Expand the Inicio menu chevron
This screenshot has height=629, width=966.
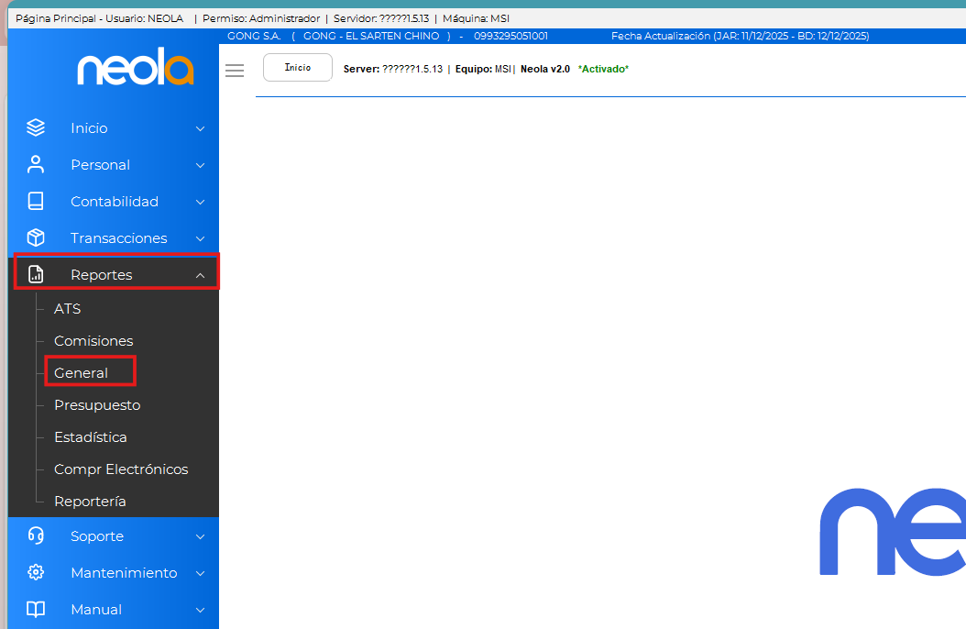(x=200, y=128)
